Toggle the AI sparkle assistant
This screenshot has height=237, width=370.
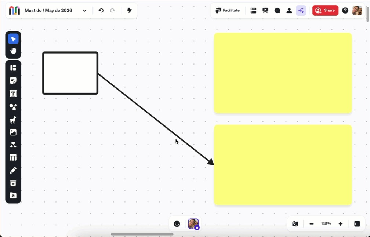point(301,10)
